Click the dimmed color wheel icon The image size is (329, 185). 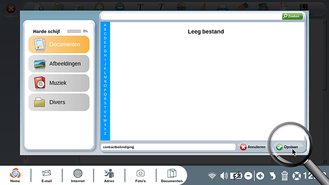[x=181, y=7]
